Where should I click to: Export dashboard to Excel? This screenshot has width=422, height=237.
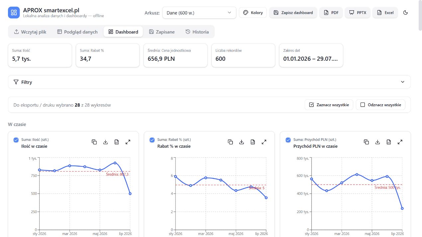pyautogui.click(x=385, y=13)
